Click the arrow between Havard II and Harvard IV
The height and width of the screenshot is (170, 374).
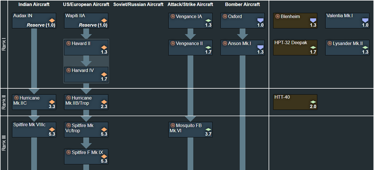[86, 61]
